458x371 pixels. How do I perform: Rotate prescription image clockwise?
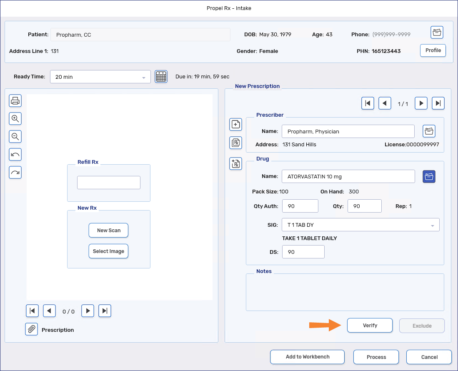click(15, 173)
